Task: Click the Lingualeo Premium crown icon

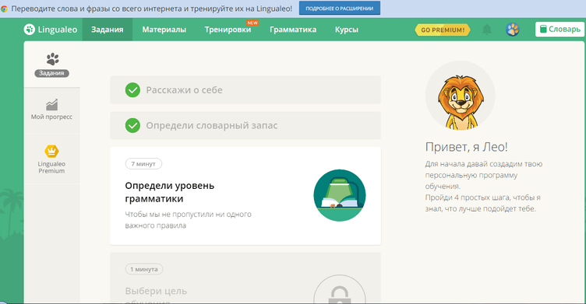Action: coord(51,152)
